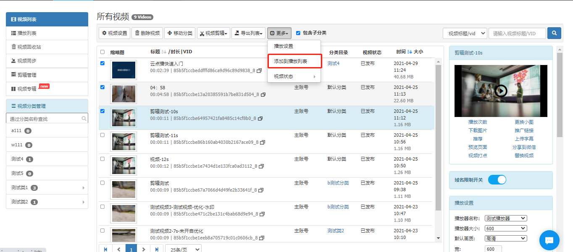Open 默认画质 高清 dropdown
Image resolution: width=573 pixels, height=252 pixels.
point(506,238)
